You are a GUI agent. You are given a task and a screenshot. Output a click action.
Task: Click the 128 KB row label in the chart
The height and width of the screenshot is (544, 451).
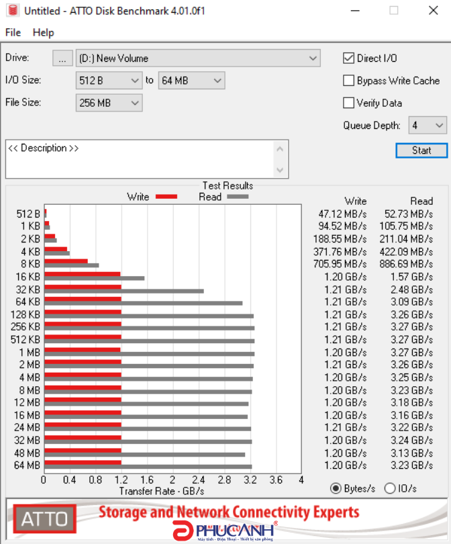point(26,315)
